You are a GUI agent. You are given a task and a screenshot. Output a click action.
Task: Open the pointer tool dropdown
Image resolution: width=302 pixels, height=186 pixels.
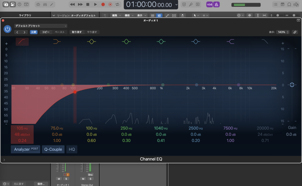coord(196,15)
